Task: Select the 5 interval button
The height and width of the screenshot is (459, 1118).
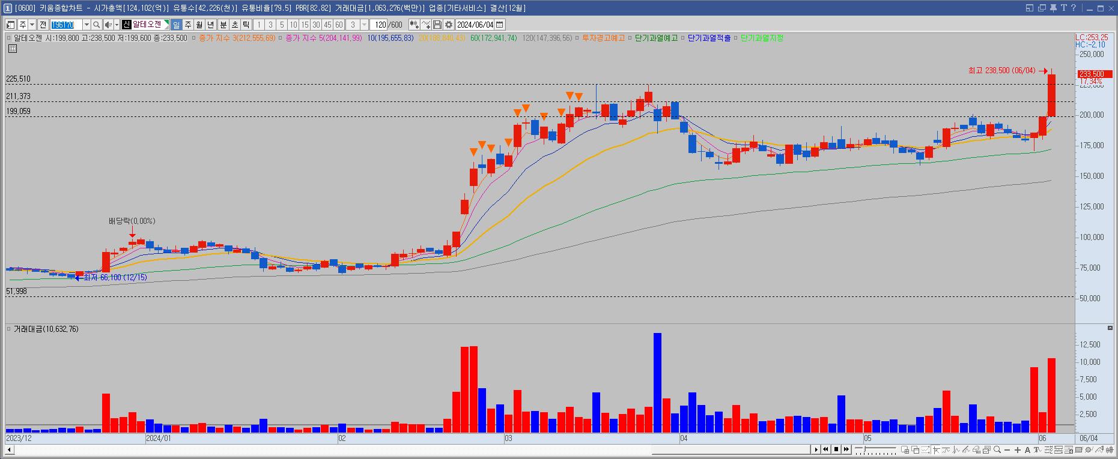Action: (282, 25)
